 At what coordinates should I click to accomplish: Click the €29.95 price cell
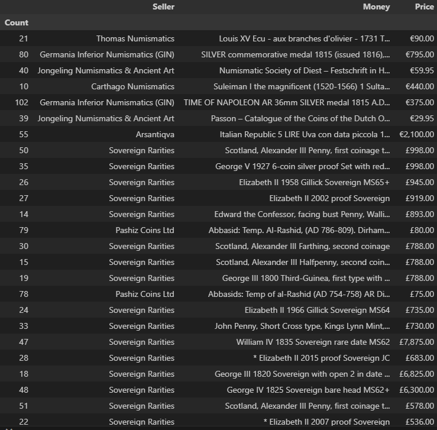[422, 118]
